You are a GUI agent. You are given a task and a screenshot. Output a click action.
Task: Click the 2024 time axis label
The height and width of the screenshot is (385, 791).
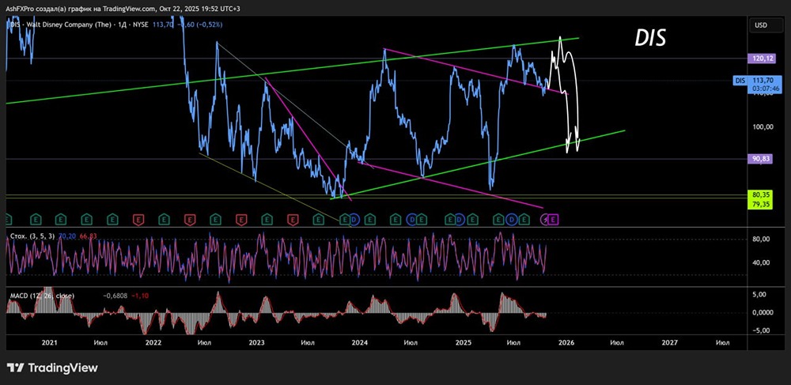(x=360, y=342)
